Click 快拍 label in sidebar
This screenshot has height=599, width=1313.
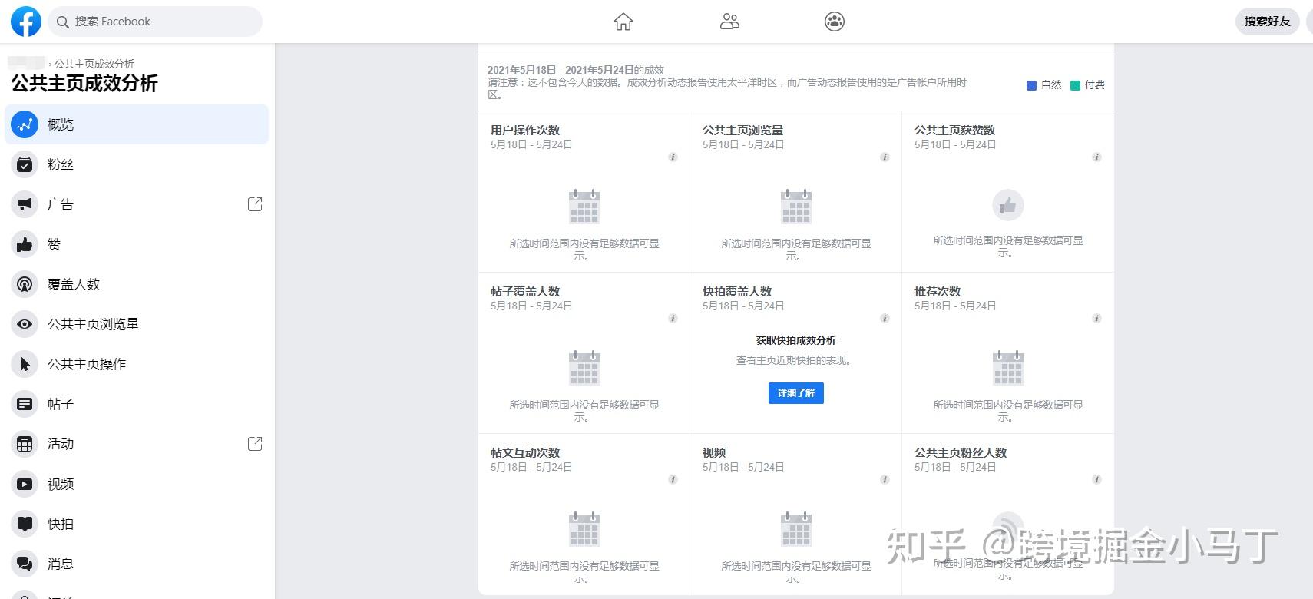[61, 524]
